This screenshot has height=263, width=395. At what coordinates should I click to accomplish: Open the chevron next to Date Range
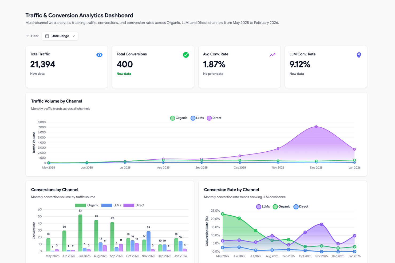point(73,36)
